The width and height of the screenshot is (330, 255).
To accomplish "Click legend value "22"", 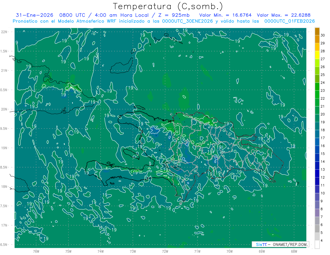I will [323, 98].
